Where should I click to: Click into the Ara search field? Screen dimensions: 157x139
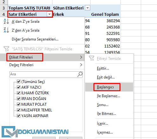click(x=46, y=74)
